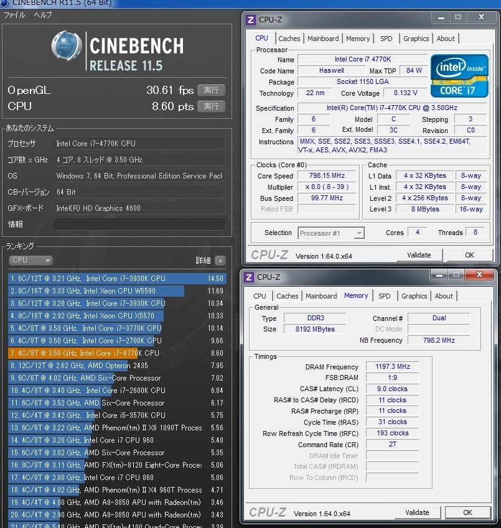Open Caches tab in lower CPU-Z
The width and height of the screenshot is (501, 528).
pyautogui.click(x=287, y=296)
